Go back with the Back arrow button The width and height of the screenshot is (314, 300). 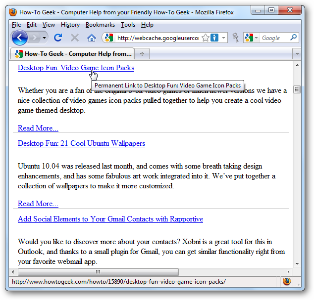19,38
